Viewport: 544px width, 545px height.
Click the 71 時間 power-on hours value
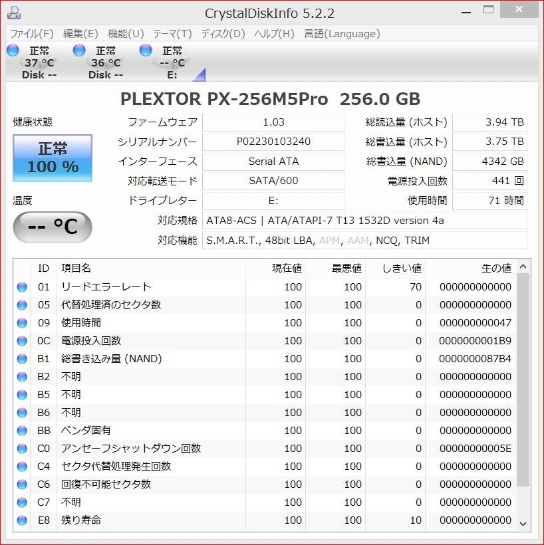(x=489, y=201)
